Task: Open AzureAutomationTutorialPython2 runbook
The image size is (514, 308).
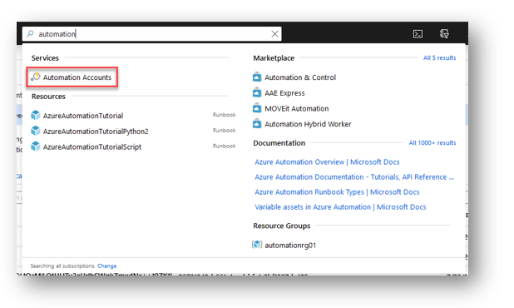Action: click(x=96, y=132)
